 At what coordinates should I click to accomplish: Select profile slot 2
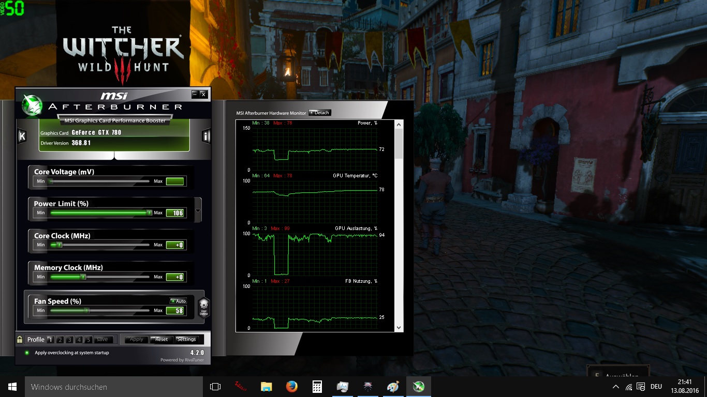pyautogui.click(x=60, y=340)
